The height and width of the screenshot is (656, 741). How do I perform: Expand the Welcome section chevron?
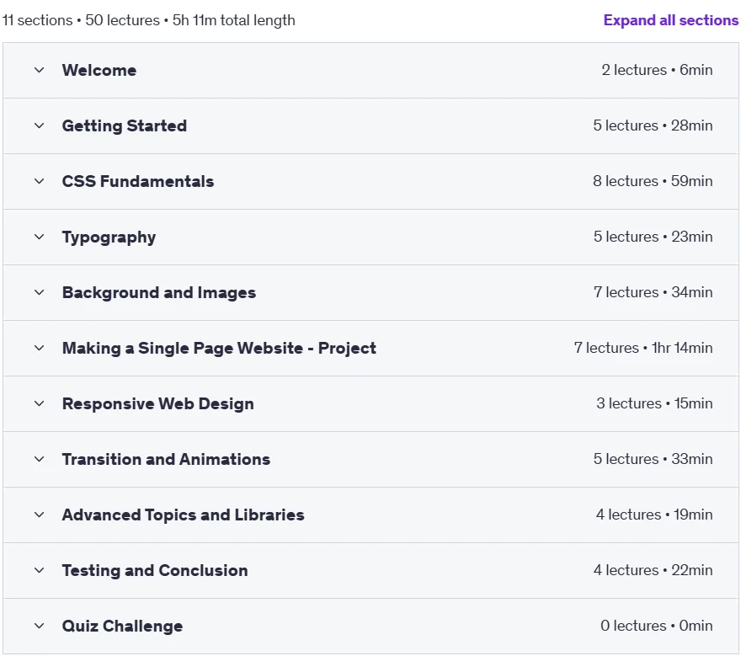coord(40,71)
